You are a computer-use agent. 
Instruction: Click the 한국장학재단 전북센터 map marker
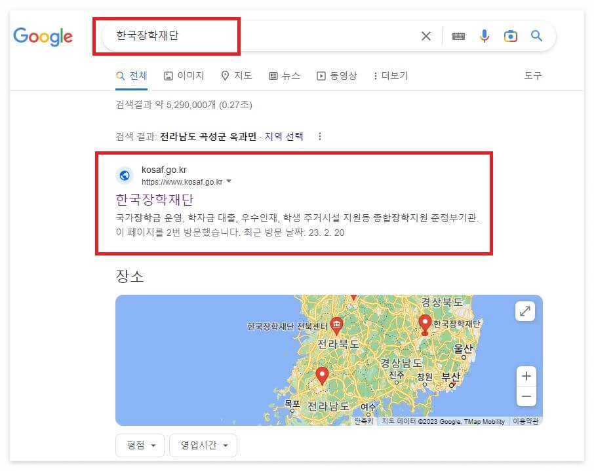[x=336, y=324]
